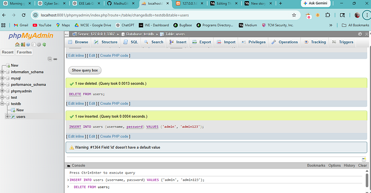Image resolution: width=371 pixels, height=193 pixels.
Task: Click Create PHP code under INSERT query
Action: [x=114, y=136]
